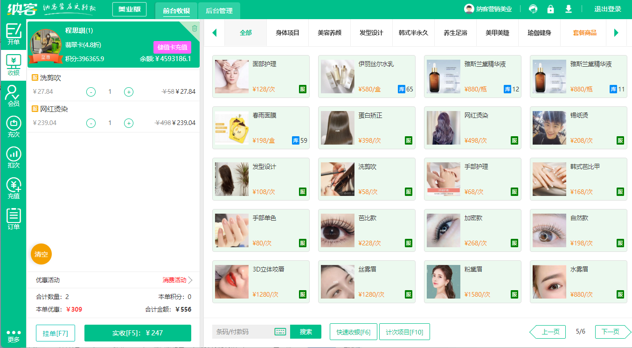Open the 开单 billing sidebar icon
This screenshot has height=348, width=632.
click(14, 34)
